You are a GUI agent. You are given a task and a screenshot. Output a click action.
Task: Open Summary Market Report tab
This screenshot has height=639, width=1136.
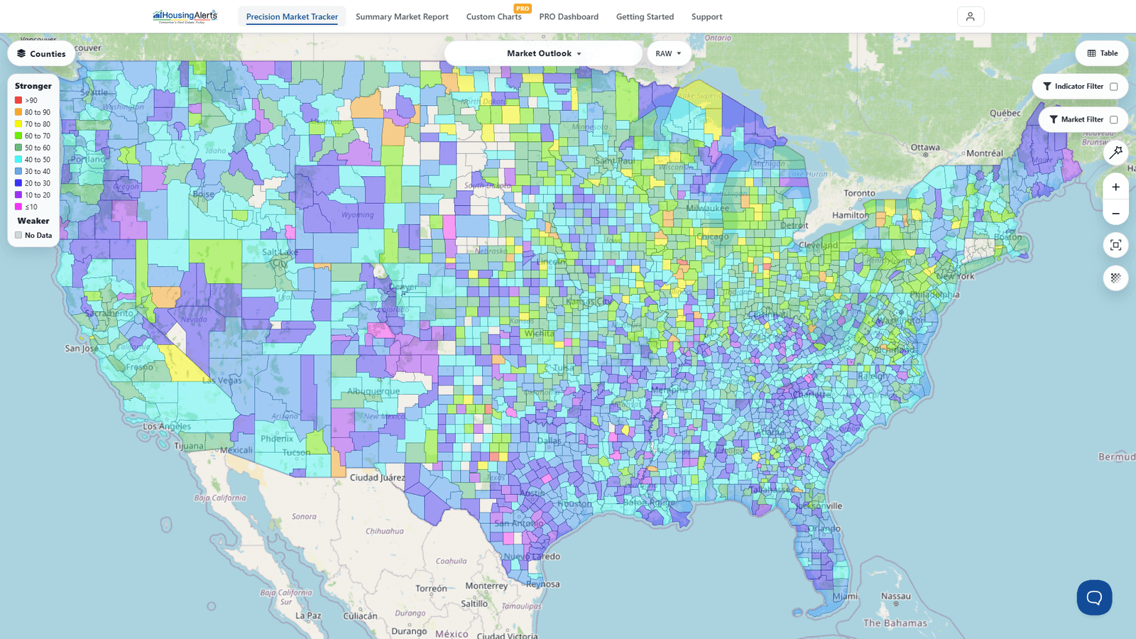402,16
